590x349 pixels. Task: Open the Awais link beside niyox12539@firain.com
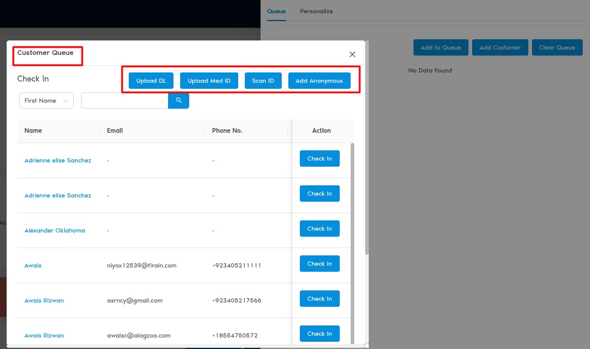[x=33, y=266]
